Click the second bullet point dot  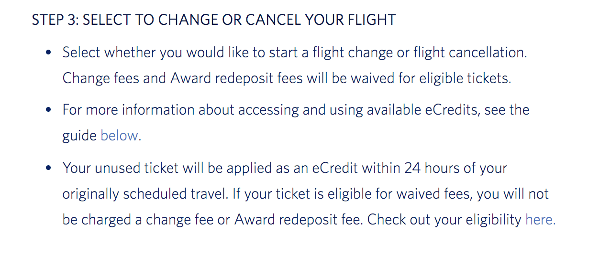[48, 110]
